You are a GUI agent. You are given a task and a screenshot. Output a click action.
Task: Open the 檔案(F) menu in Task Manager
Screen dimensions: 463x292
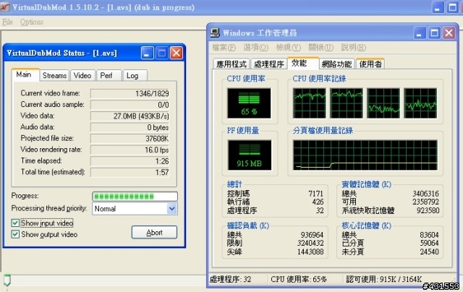(224, 47)
